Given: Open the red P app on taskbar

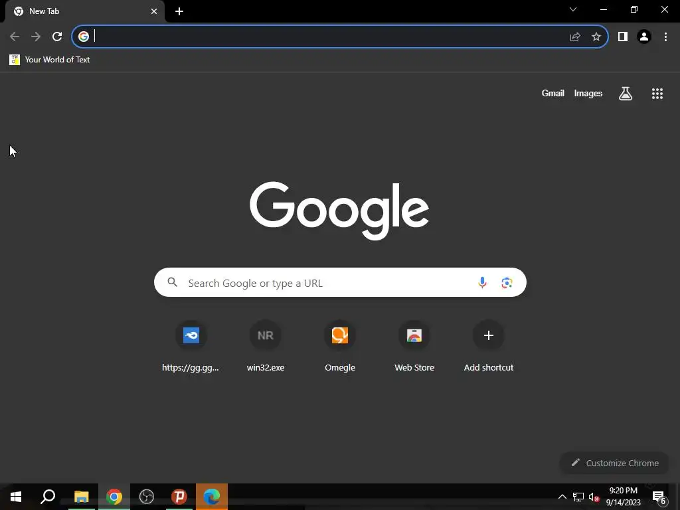Looking at the screenshot, I should point(179,497).
